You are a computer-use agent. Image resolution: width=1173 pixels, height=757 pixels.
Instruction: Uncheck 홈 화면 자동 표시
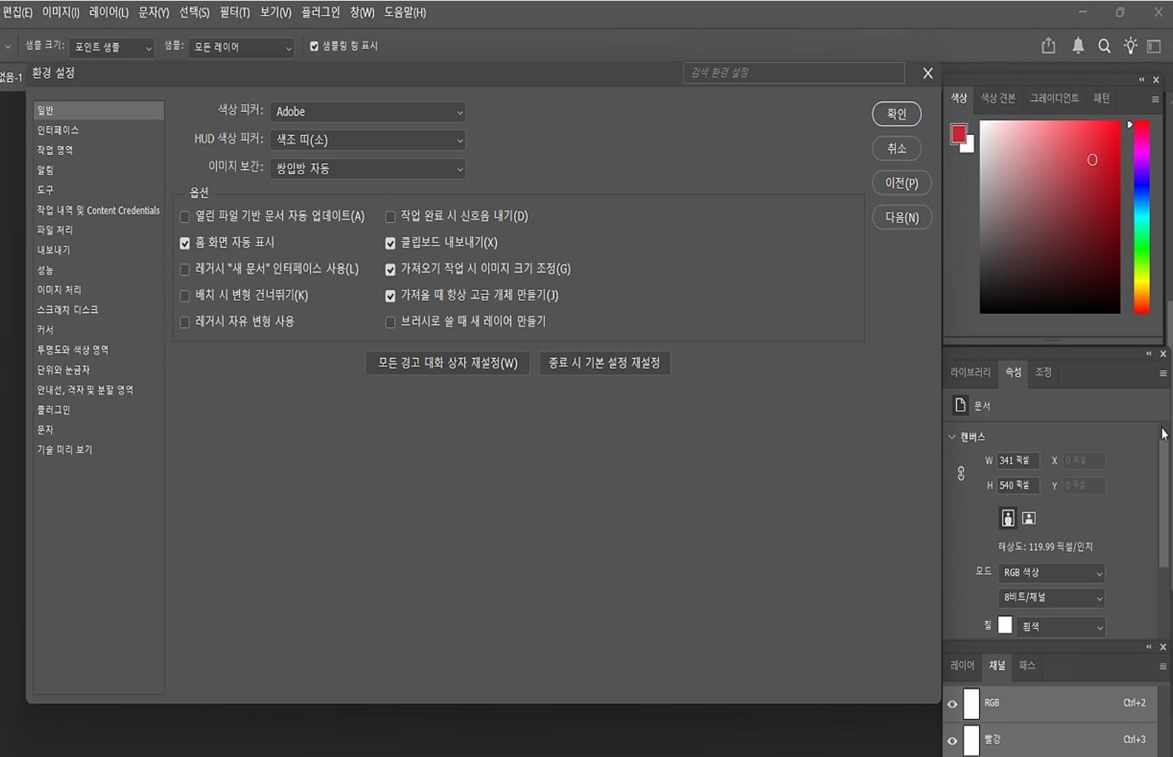pyautogui.click(x=184, y=243)
